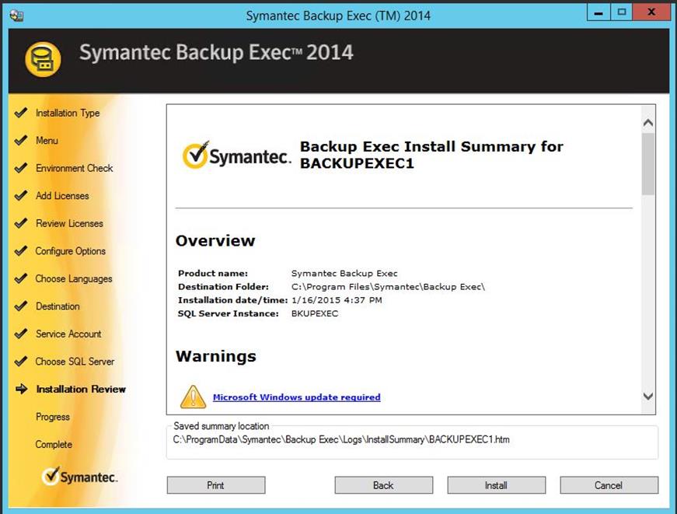Screen dimensions: 677x514
Task: Click Symantec logo at sidebar bottom
Action: (79, 477)
